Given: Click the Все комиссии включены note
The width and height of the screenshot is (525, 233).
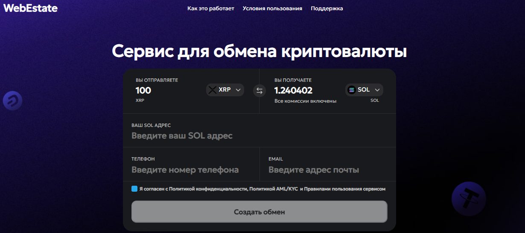Looking at the screenshot, I should pos(305,101).
